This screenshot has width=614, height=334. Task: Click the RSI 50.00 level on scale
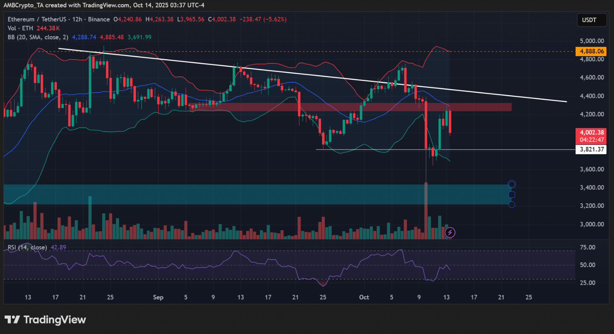(x=588, y=265)
